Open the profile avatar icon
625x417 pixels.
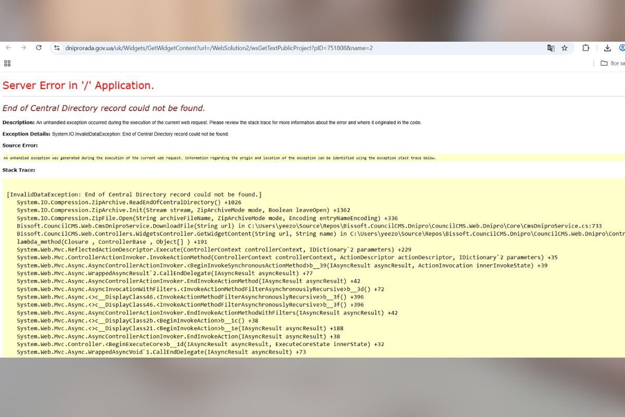click(x=622, y=48)
